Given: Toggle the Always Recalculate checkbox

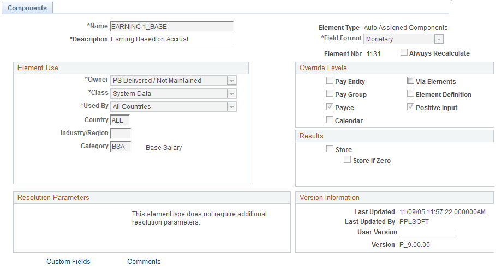Looking at the screenshot, I should coord(404,52).
